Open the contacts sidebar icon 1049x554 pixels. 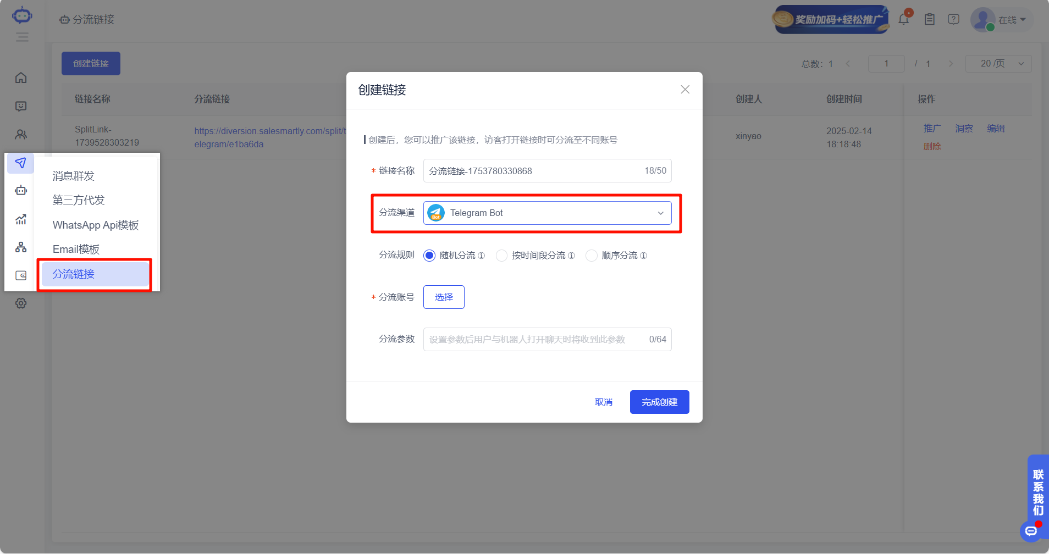coord(20,135)
